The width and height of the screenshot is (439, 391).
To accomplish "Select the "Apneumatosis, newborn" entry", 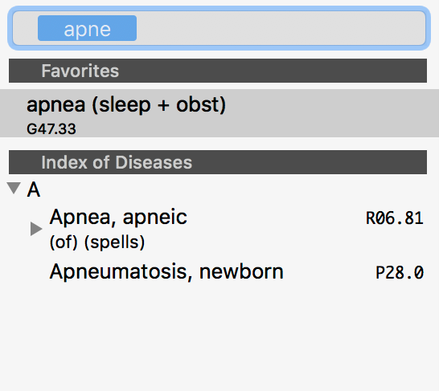I will tap(166, 271).
